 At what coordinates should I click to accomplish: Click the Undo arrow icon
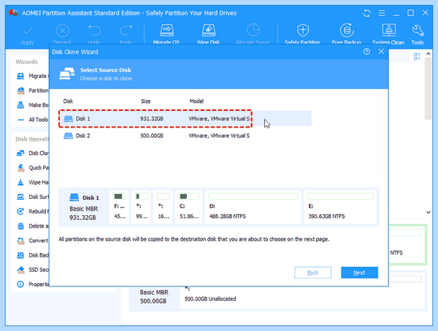click(x=94, y=30)
